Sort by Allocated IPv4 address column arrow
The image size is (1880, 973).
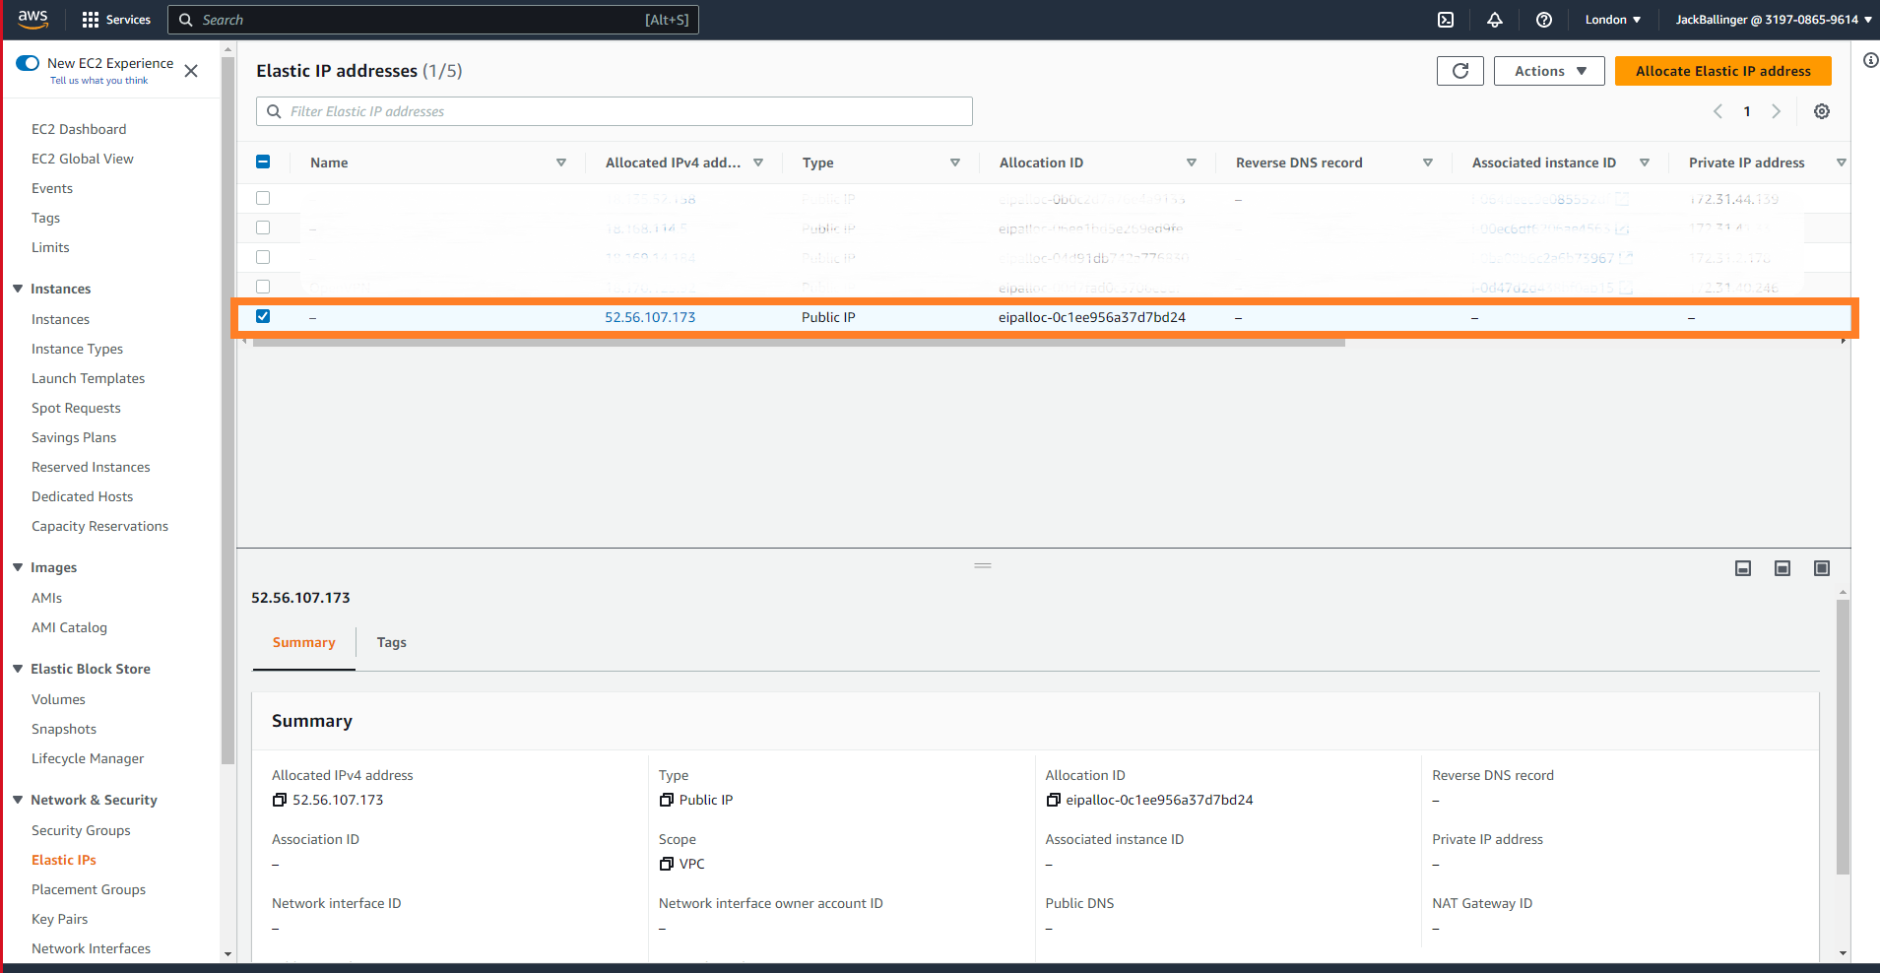coord(758,162)
